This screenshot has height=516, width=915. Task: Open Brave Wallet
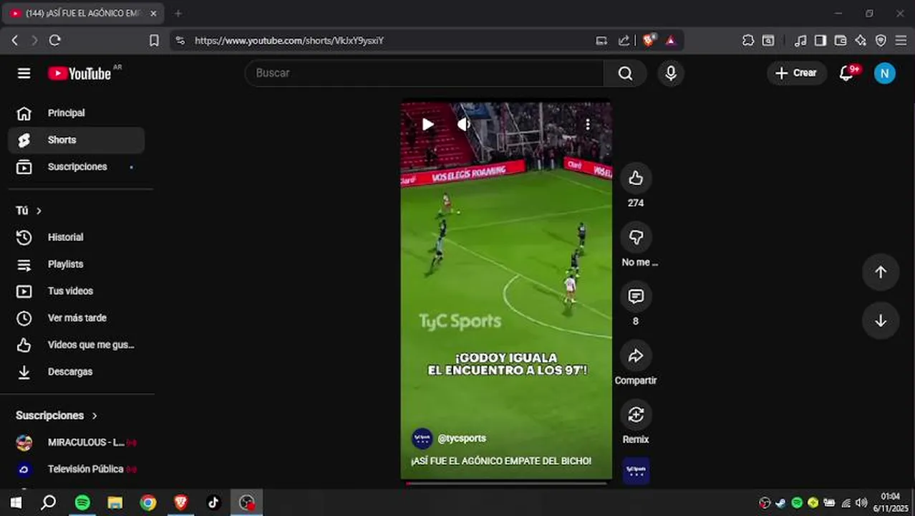[841, 41]
